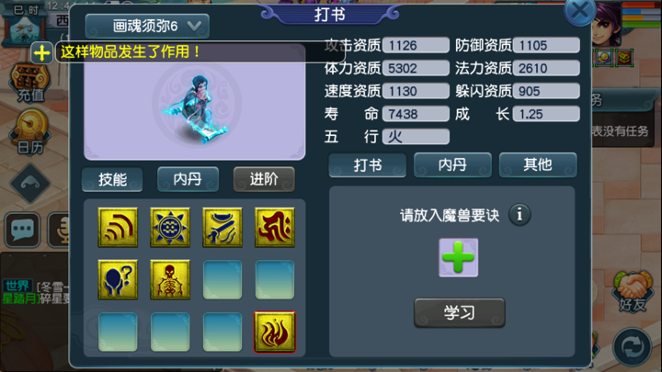Select the red dragon skill icon

[275, 228]
